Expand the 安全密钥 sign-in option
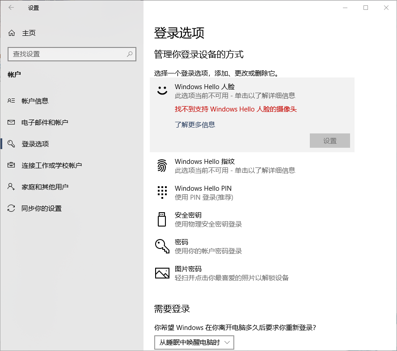This screenshot has height=351, width=397. (252, 219)
